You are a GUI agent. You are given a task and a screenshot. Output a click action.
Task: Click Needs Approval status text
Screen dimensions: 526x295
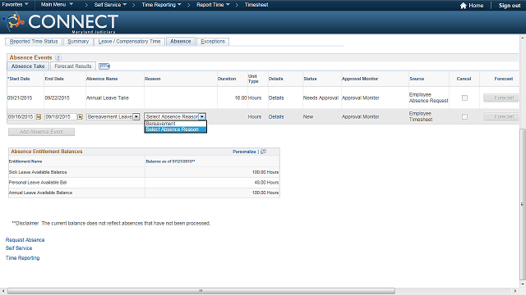click(321, 98)
